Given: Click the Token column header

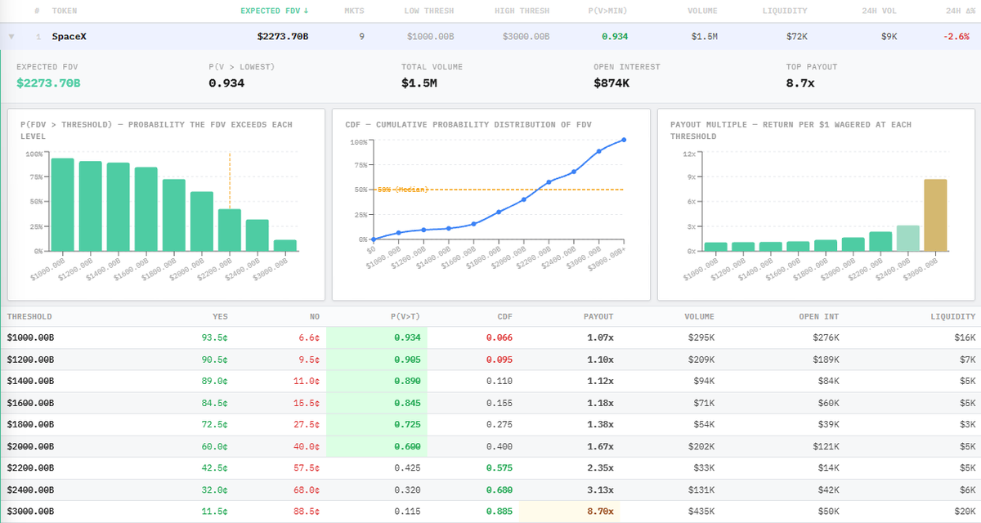Looking at the screenshot, I should [65, 11].
